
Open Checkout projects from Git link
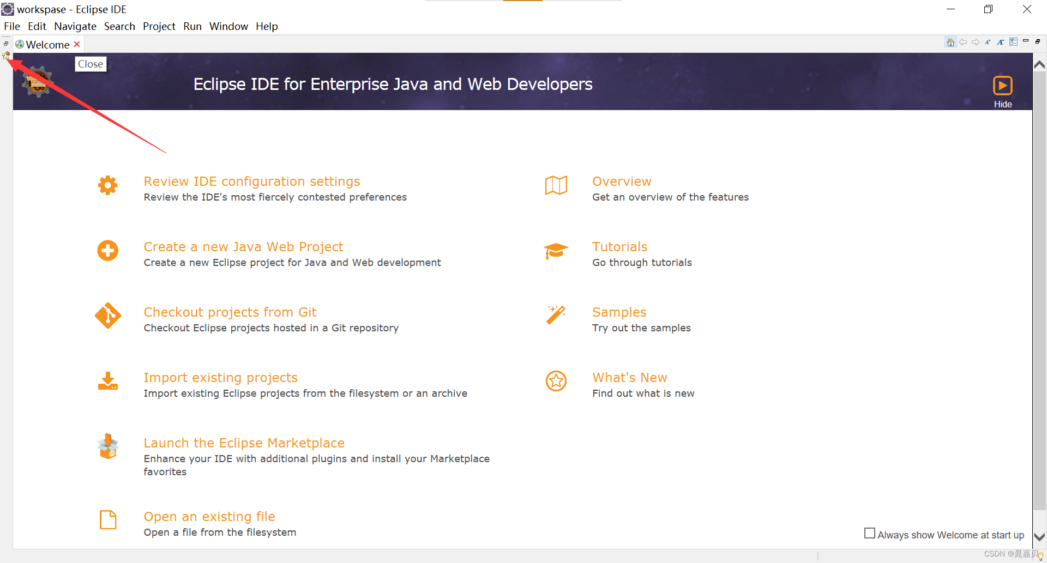230,312
